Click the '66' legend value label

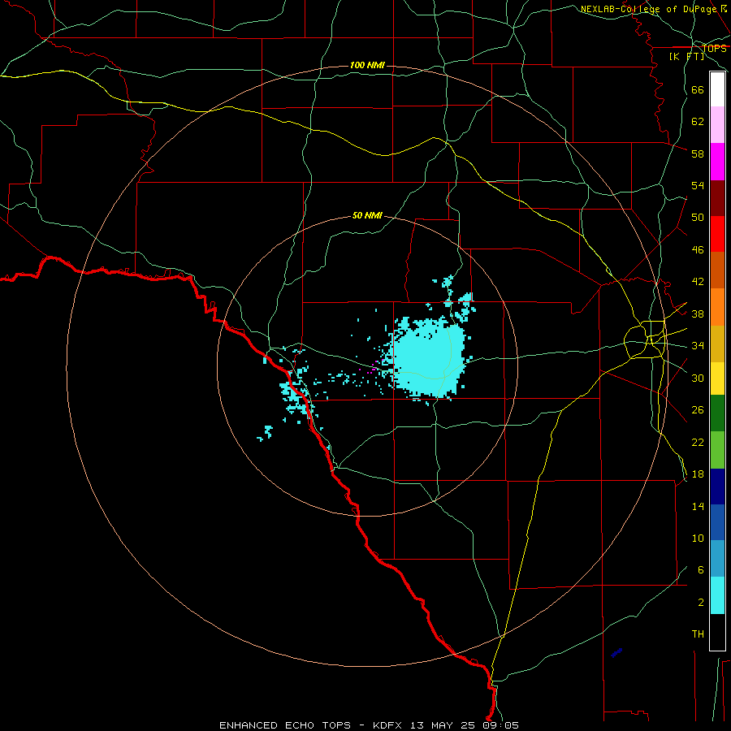[x=698, y=89]
